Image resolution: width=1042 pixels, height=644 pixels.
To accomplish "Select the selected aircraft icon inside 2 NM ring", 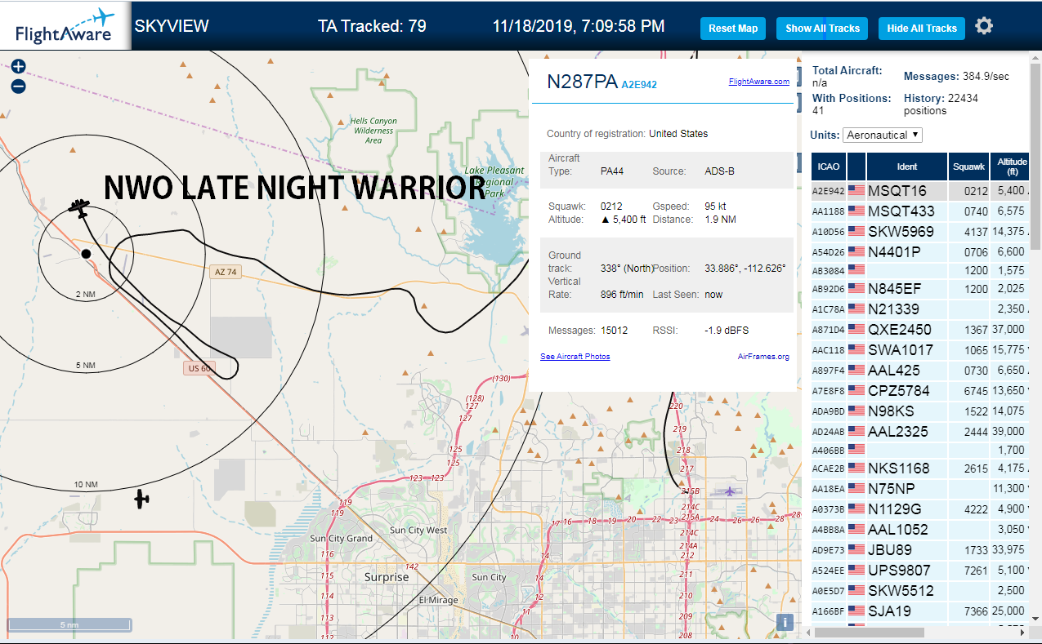I will (x=79, y=207).
